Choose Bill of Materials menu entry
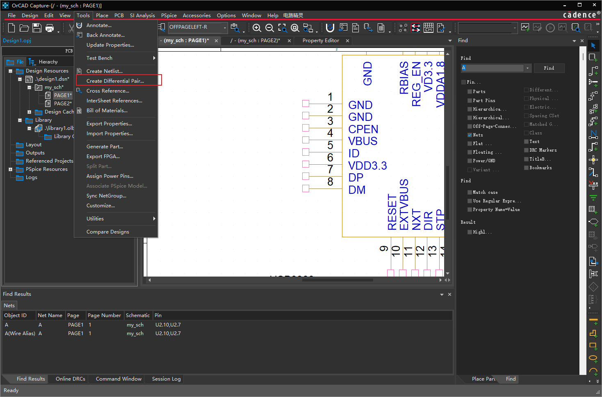This screenshot has width=602, height=397. (107, 111)
